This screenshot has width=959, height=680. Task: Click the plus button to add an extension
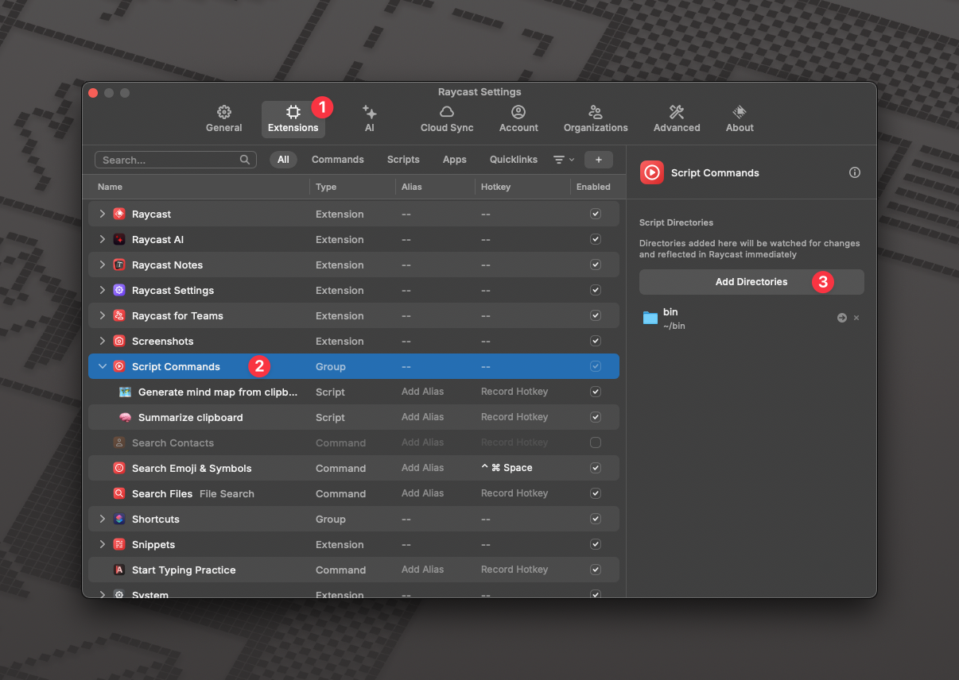coord(598,160)
